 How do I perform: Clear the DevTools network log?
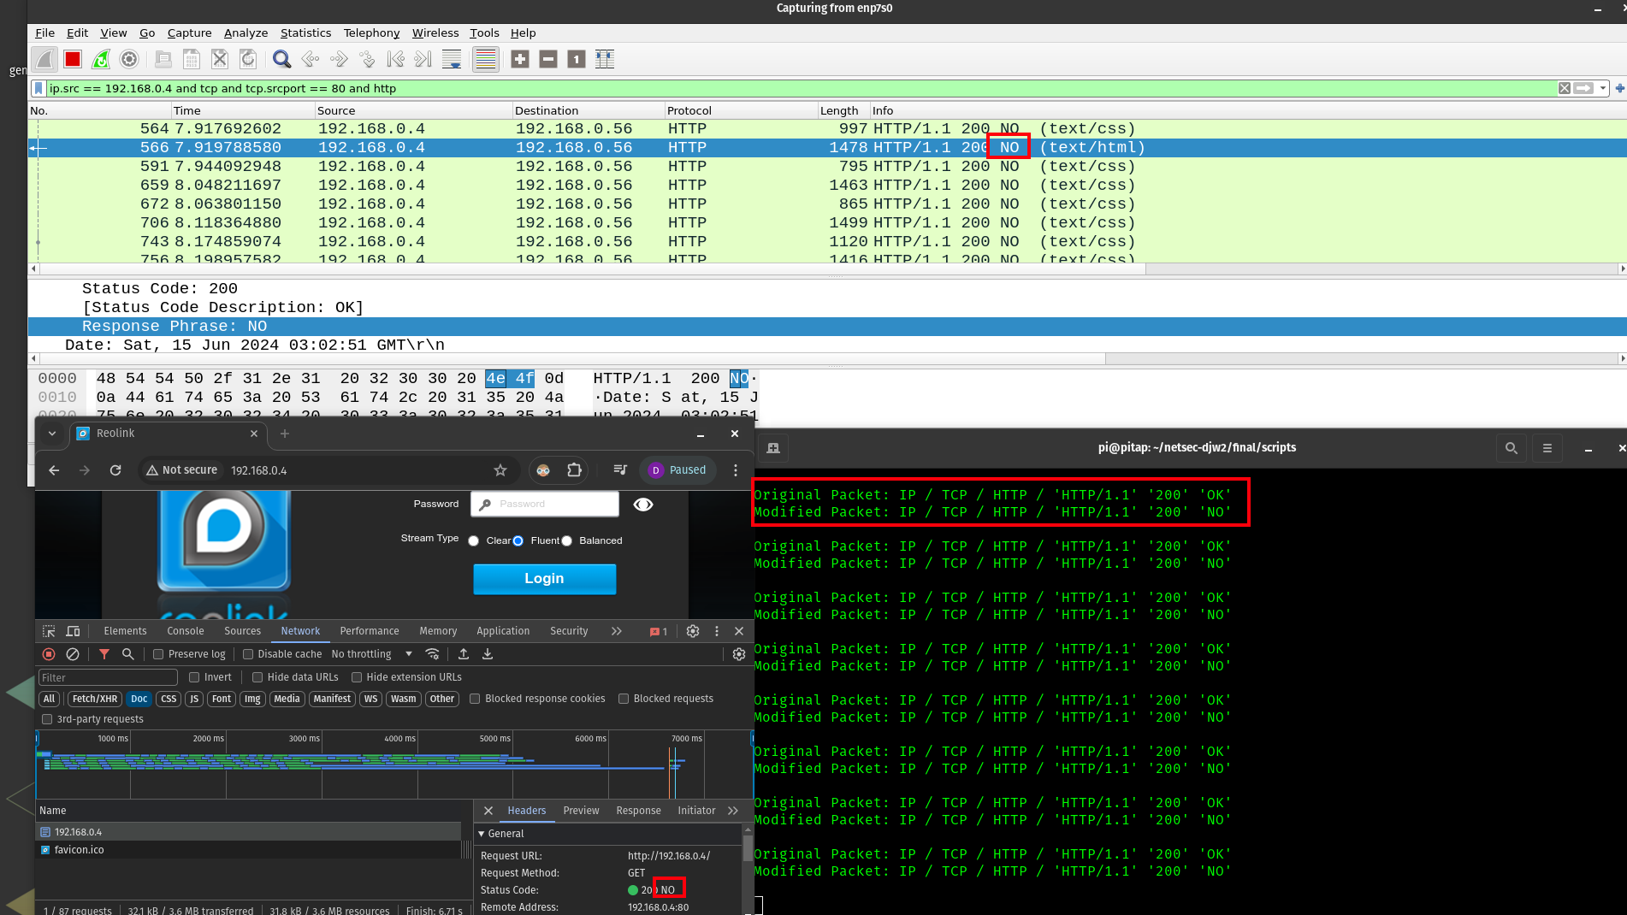click(73, 654)
